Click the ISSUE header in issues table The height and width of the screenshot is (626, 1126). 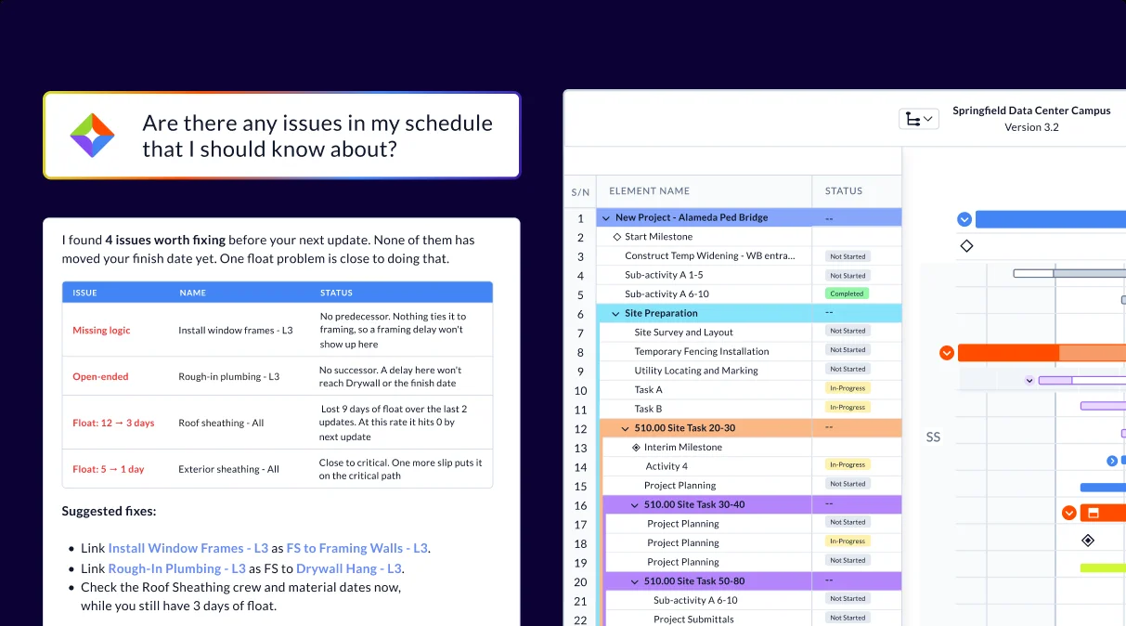(84, 293)
